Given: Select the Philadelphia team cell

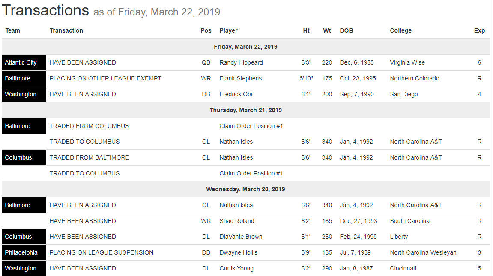Looking at the screenshot, I should [x=21, y=252].
